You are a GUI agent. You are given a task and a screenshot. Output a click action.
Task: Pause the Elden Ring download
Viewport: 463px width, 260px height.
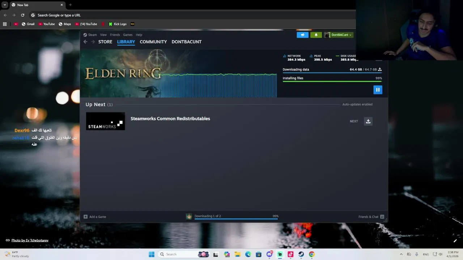[x=378, y=90]
